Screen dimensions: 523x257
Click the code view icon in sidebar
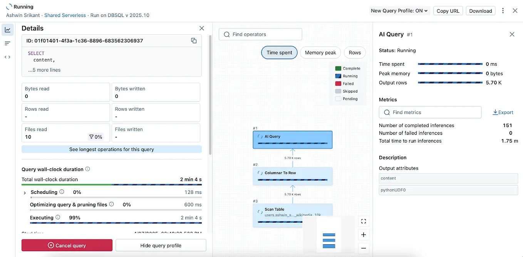click(8, 57)
